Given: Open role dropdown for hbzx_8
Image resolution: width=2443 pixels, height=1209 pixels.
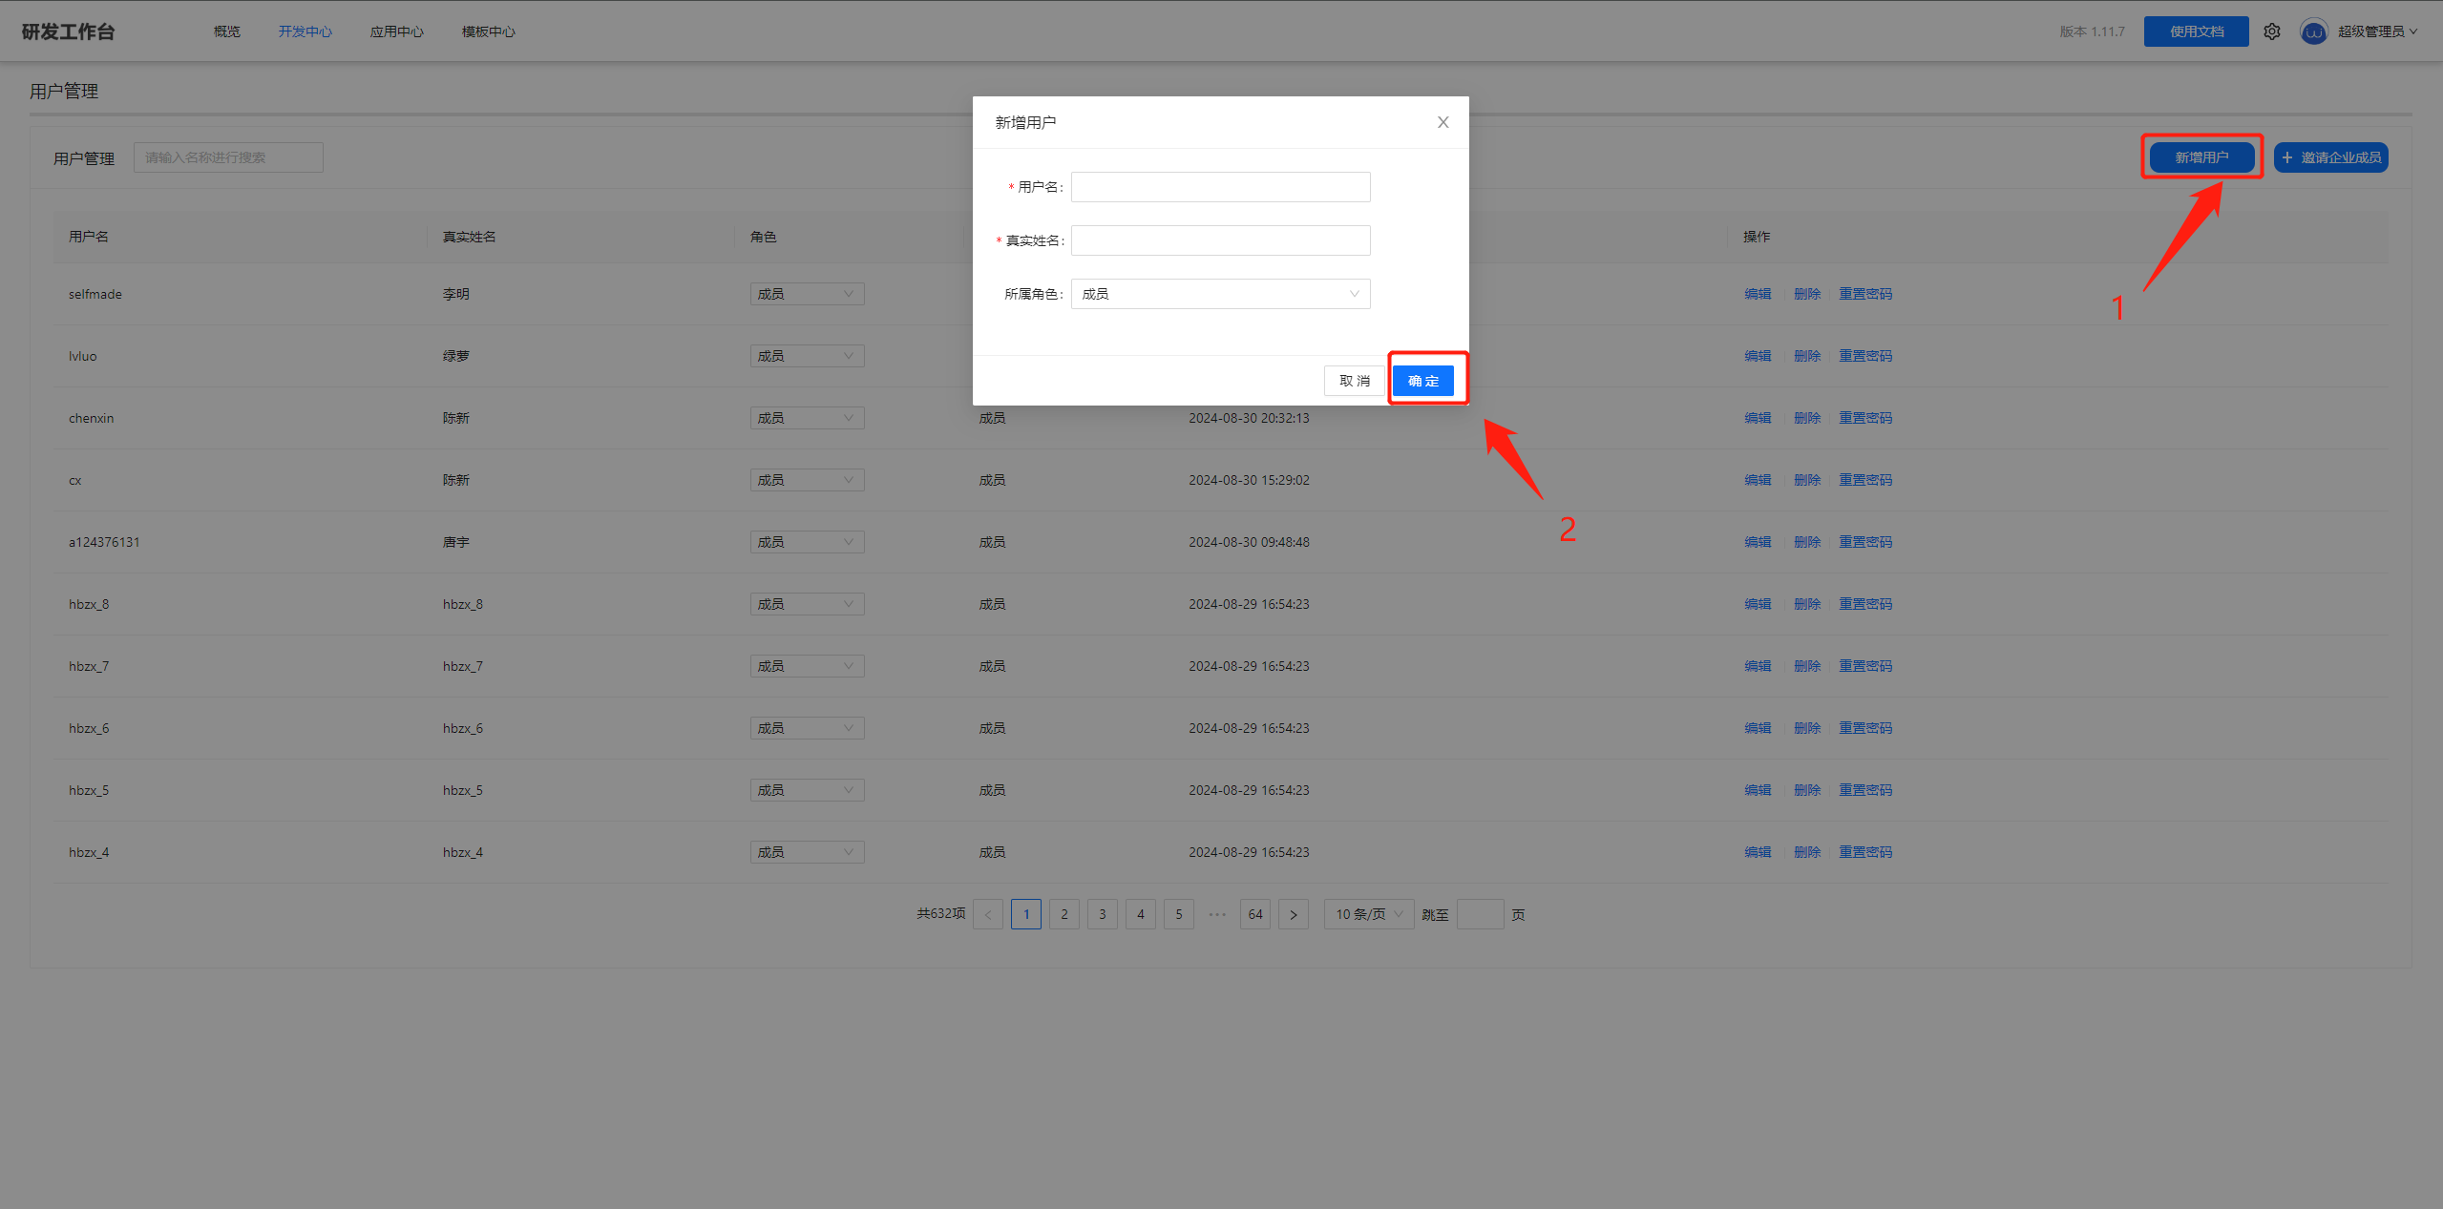Looking at the screenshot, I should click(x=807, y=604).
